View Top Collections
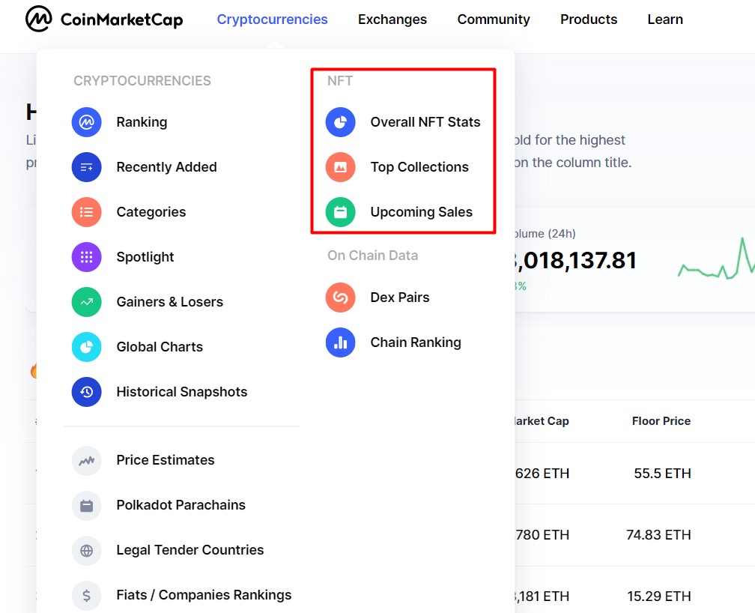Viewport: 755px width, 613px height. (419, 167)
